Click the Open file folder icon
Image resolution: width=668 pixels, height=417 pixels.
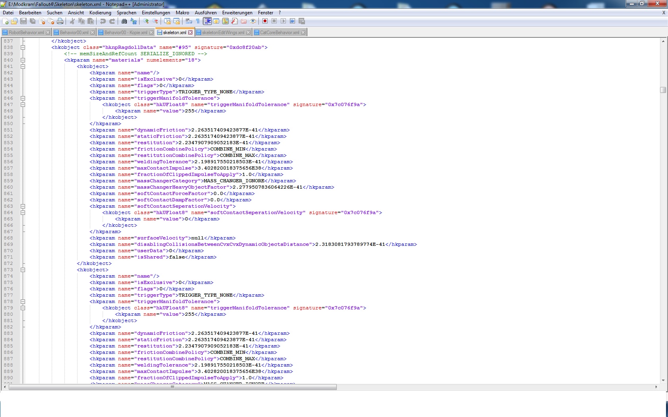click(x=14, y=21)
